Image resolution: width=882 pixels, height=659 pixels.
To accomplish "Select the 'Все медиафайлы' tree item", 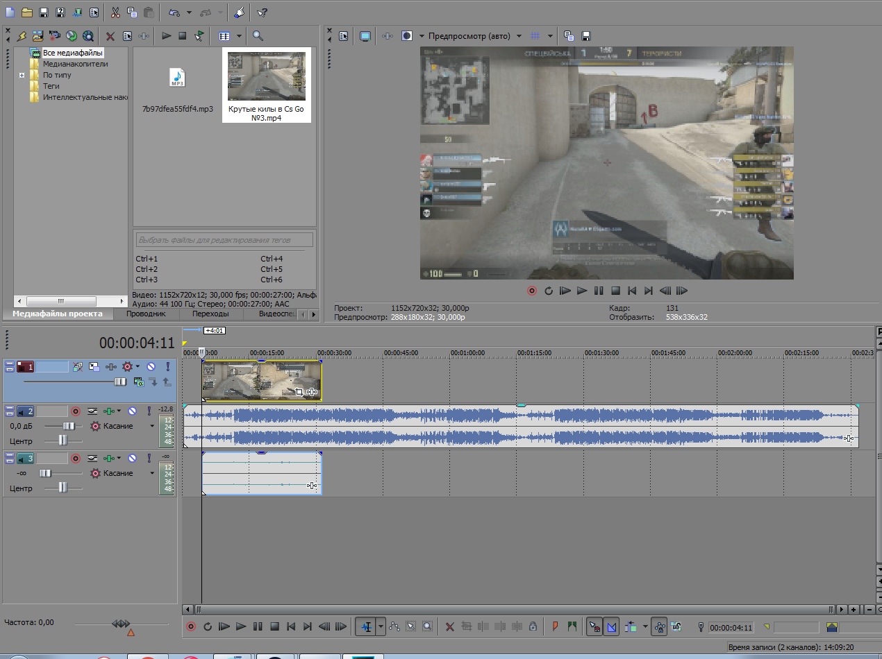I will [72, 53].
